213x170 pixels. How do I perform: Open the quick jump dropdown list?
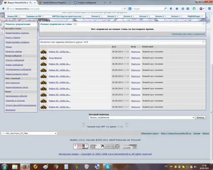click(141, 118)
